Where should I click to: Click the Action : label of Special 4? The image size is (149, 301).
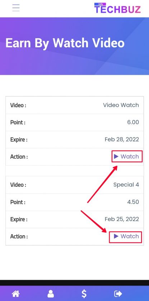(x=19, y=236)
